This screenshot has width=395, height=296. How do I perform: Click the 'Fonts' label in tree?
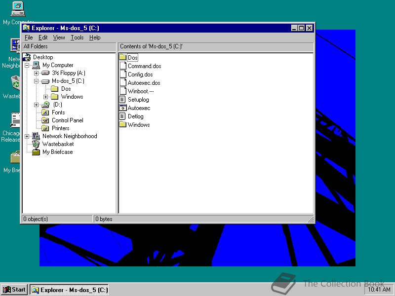coord(58,112)
